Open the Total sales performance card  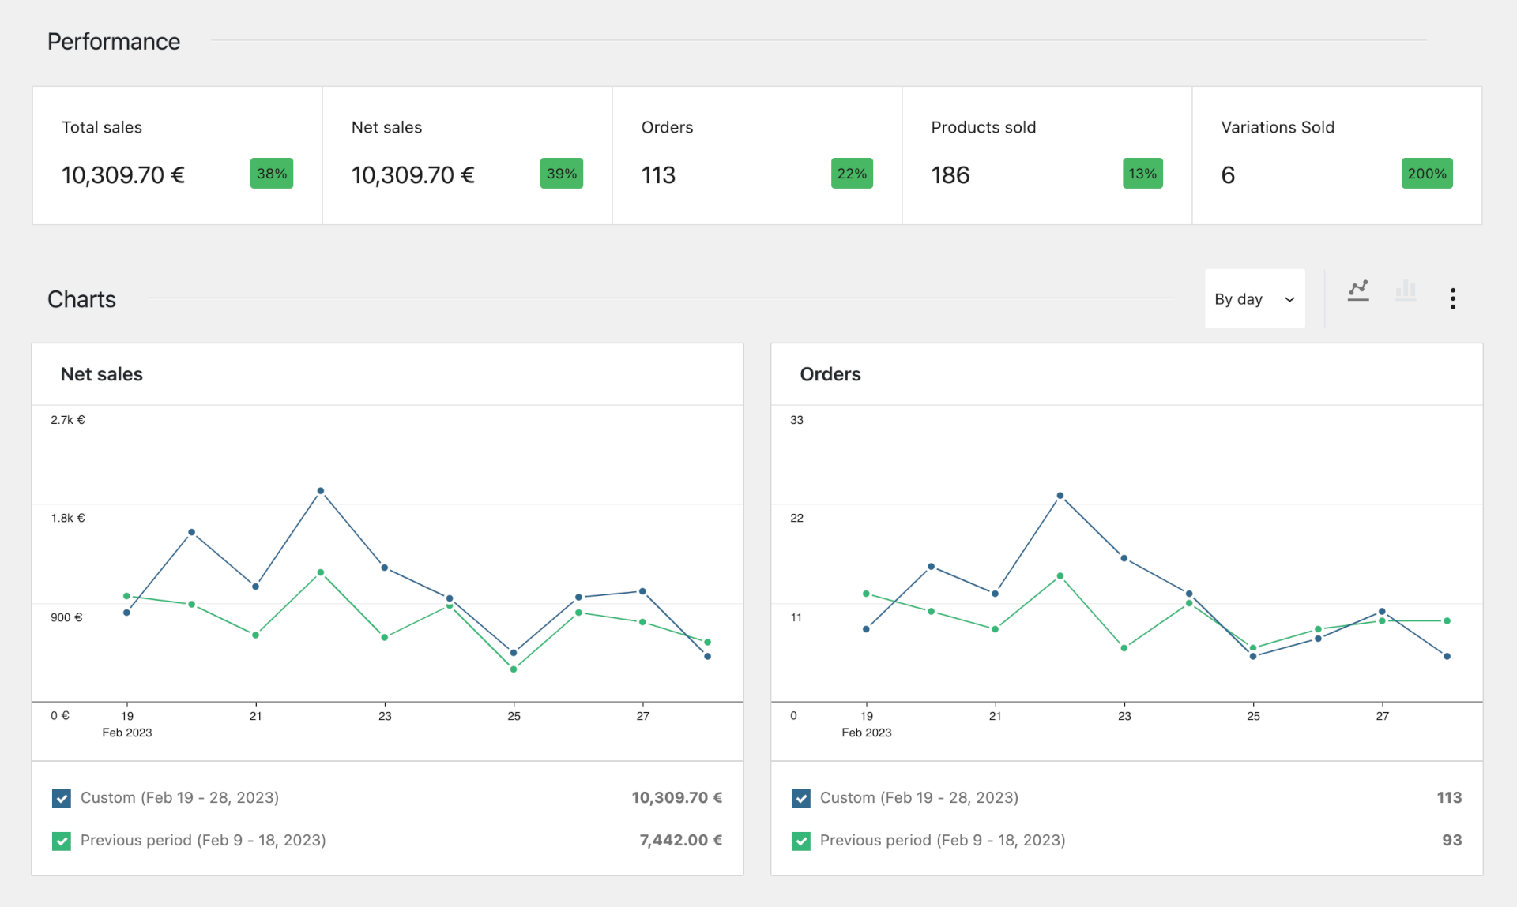tap(177, 156)
